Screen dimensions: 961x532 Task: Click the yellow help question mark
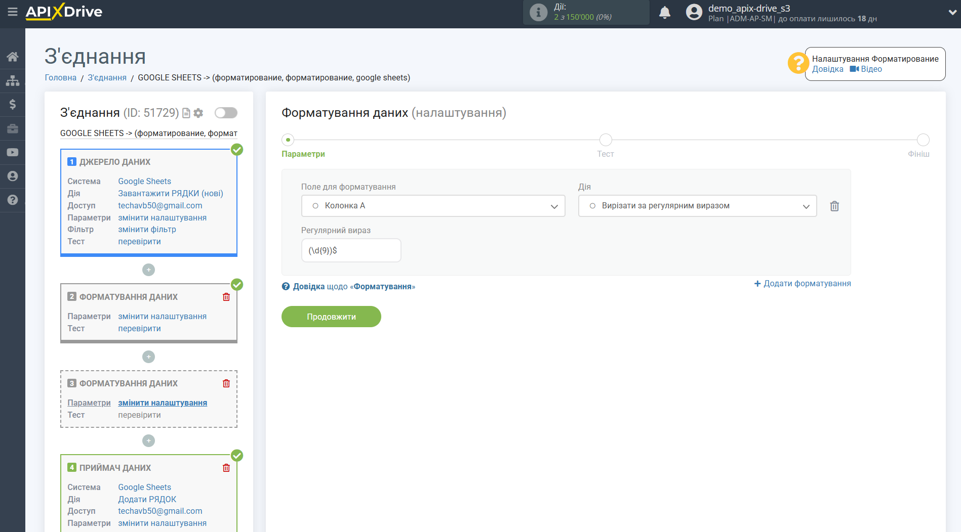point(798,63)
